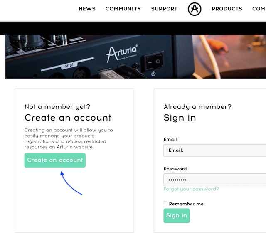The image size is (266, 249).
Task: Select the cut-off nav item after Products
Action: (x=259, y=9)
